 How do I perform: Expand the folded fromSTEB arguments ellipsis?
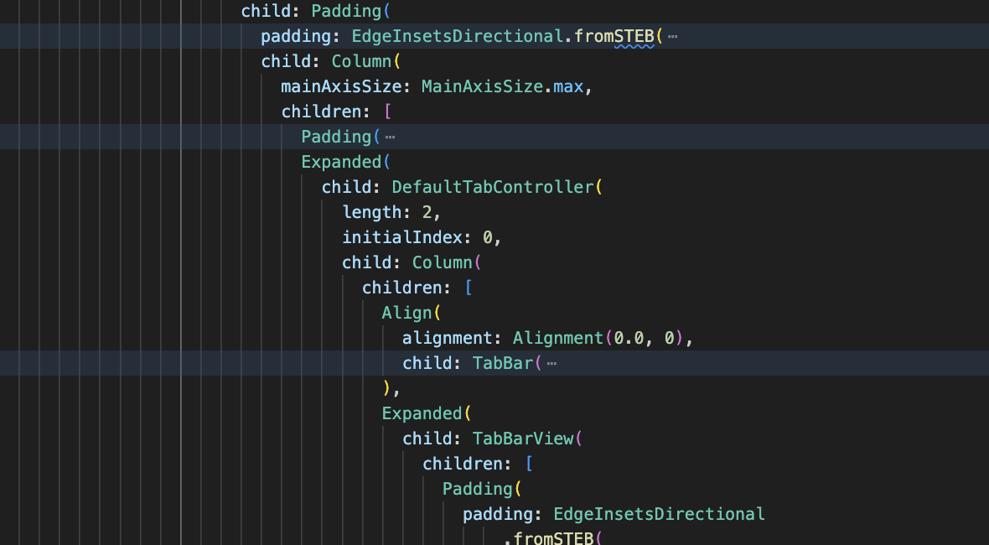coord(673,37)
